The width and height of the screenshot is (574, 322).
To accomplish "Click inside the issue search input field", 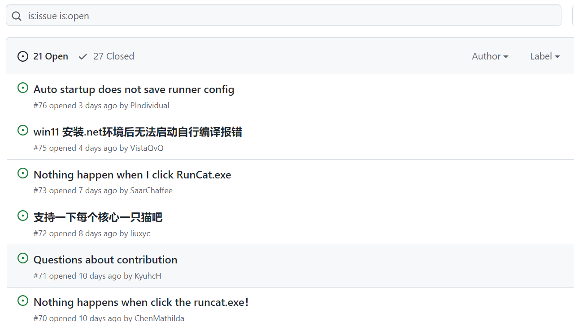I will (179, 16).
